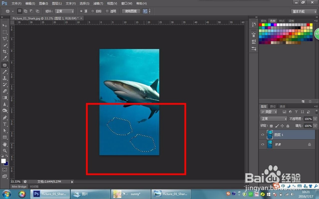Screen dimensions: 319x199
Task: Click the foreground color swatch
Action: (x=3, y=161)
